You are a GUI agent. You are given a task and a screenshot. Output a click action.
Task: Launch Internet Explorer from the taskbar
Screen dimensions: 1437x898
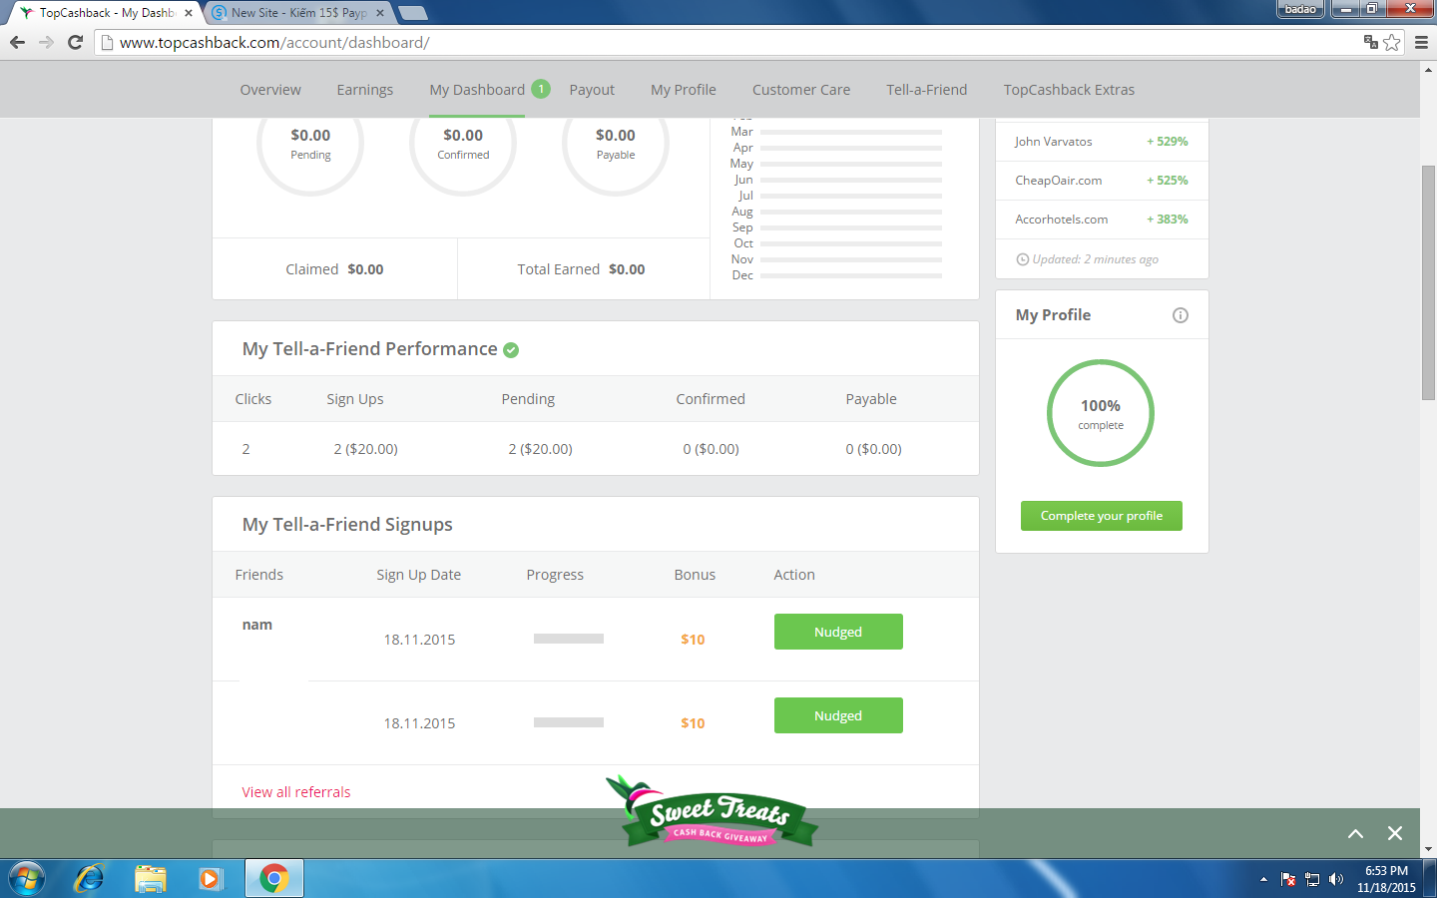pos(89,878)
